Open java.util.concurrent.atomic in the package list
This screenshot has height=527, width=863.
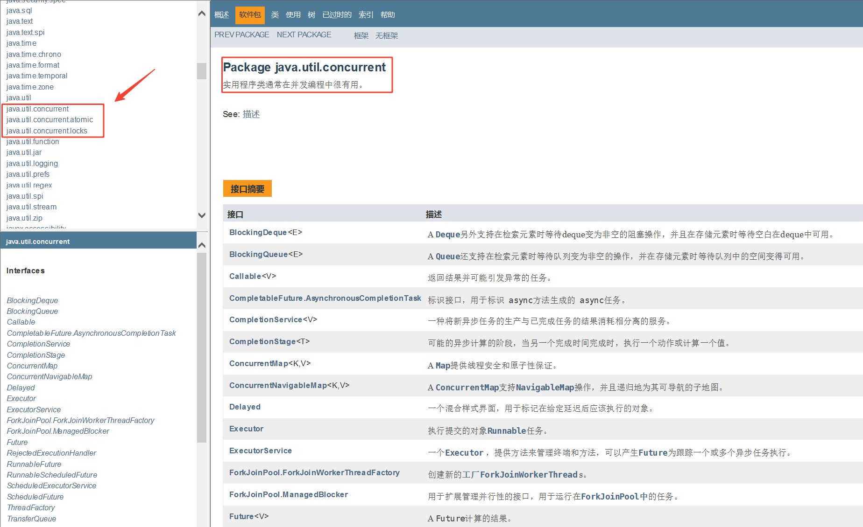tap(50, 120)
